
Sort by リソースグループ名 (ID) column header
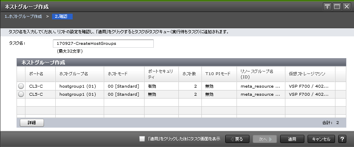[261, 74]
